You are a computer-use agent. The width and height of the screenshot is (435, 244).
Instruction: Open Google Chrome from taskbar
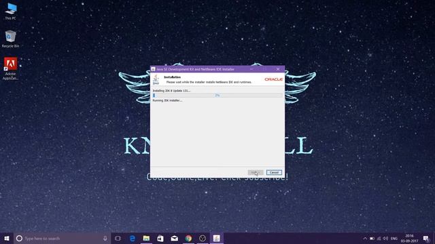(x=188, y=238)
